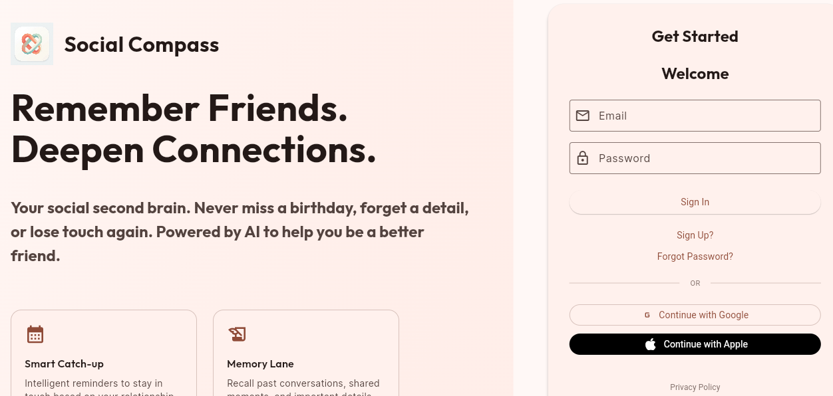Screen dimensions: 833x396
Task: Click the Get Started heading
Action: click(695, 37)
